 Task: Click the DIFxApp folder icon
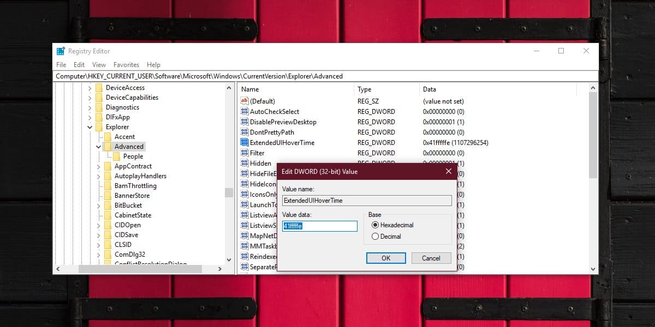99,117
